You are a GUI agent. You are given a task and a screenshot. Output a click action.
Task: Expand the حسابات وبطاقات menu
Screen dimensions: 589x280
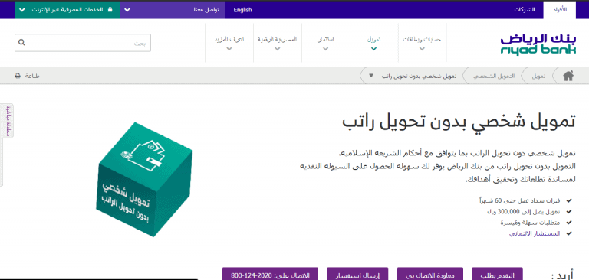(422, 43)
